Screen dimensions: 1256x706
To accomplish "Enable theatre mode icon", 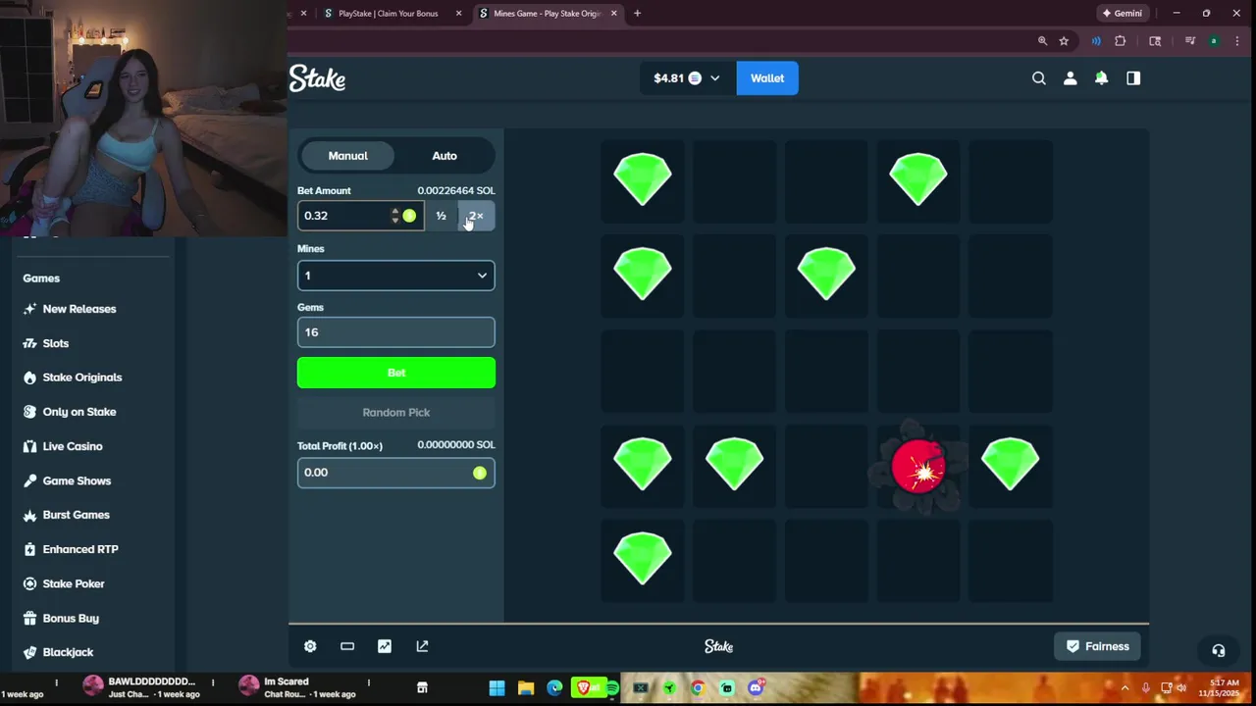I will [347, 646].
